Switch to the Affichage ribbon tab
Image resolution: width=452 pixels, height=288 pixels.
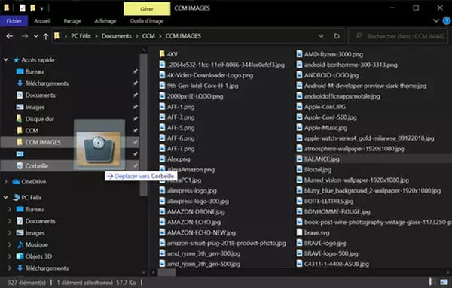click(x=105, y=21)
